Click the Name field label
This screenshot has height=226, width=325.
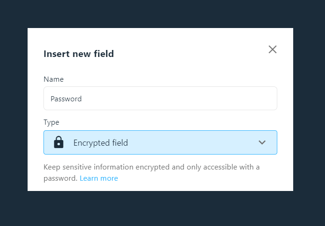point(53,79)
